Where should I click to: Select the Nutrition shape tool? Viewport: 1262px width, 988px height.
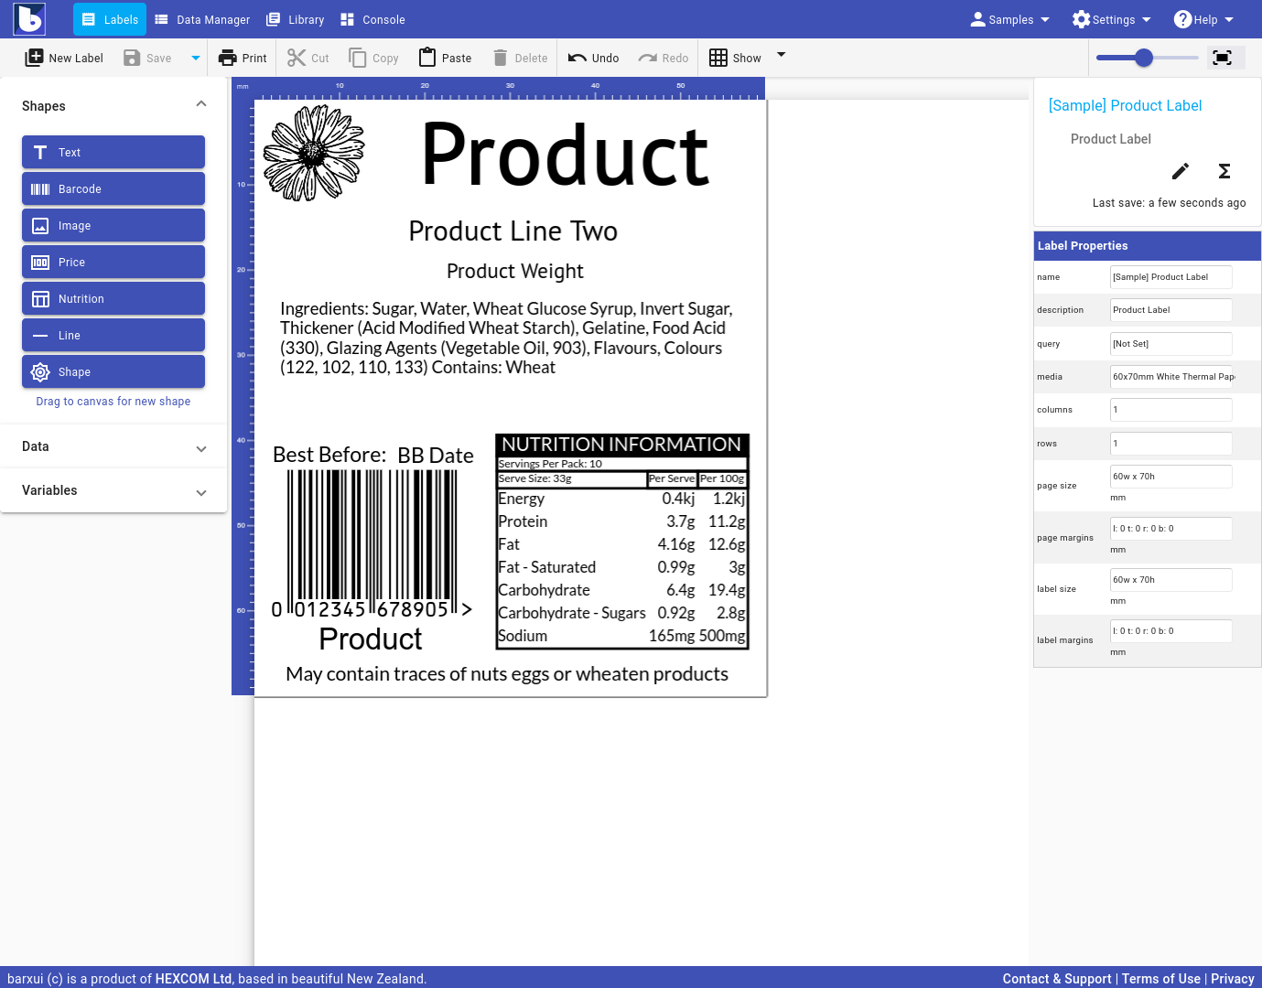(x=113, y=298)
